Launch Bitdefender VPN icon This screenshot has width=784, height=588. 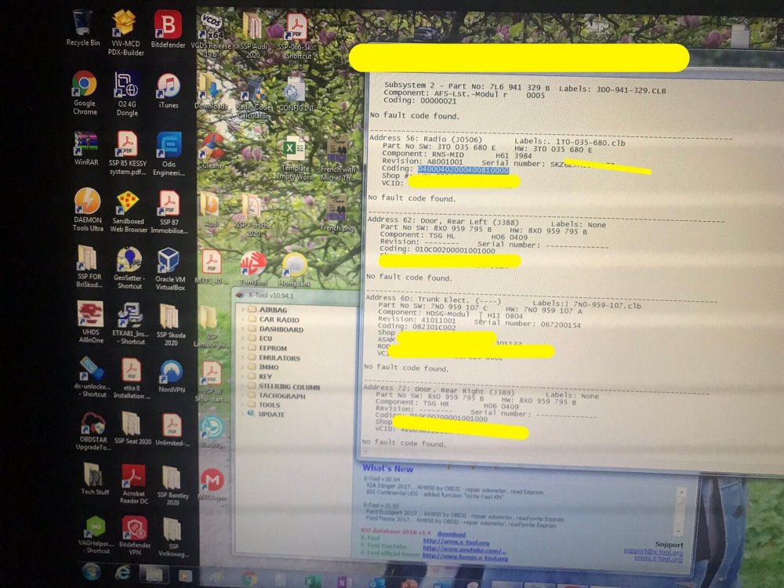pyautogui.click(x=134, y=535)
